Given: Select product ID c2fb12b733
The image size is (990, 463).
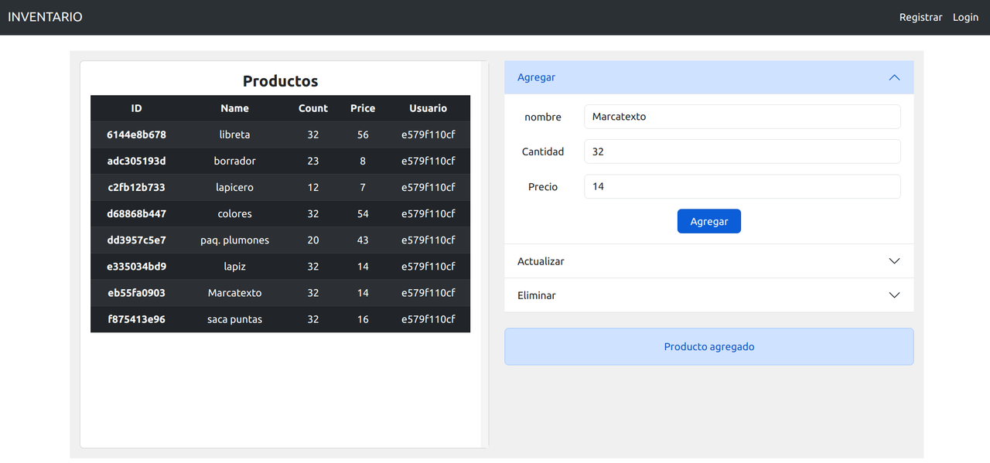Looking at the screenshot, I should point(136,187).
